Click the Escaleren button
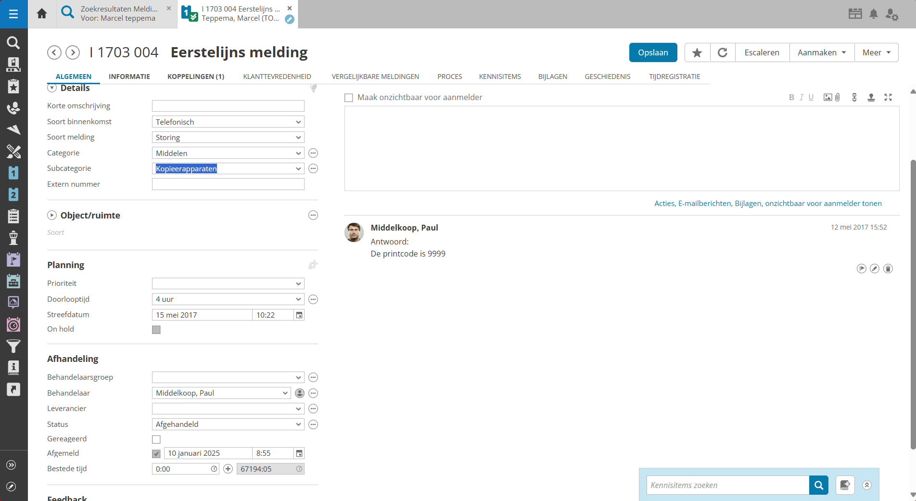Screen dimensions: 916x501 (x=762, y=52)
